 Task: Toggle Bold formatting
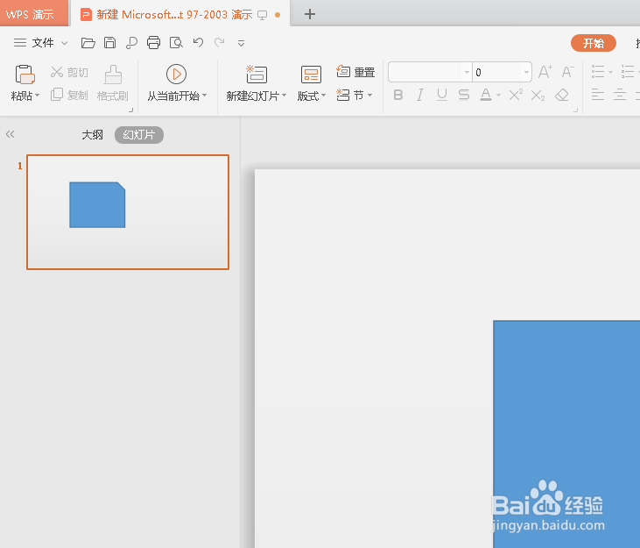coord(398,96)
